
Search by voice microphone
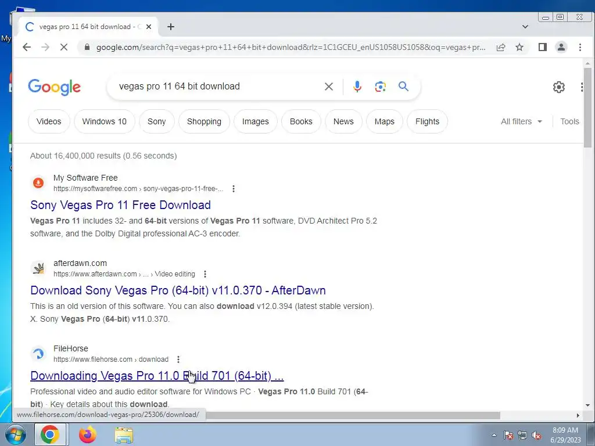(357, 87)
